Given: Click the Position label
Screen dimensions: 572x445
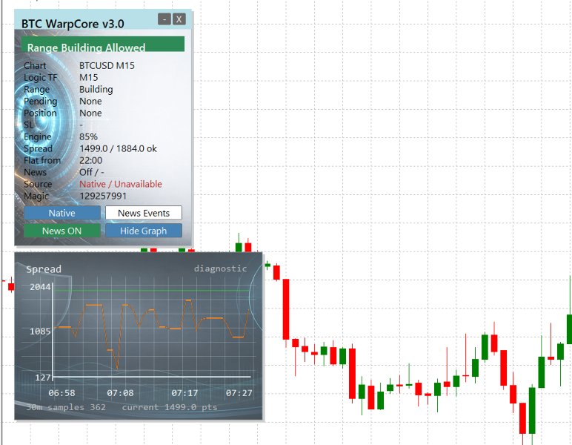Looking at the screenshot, I should (x=40, y=113).
